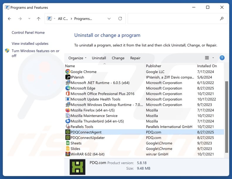Click the Parallels Tools program icon
The height and width of the screenshot is (179, 232).
[x=68, y=127]
